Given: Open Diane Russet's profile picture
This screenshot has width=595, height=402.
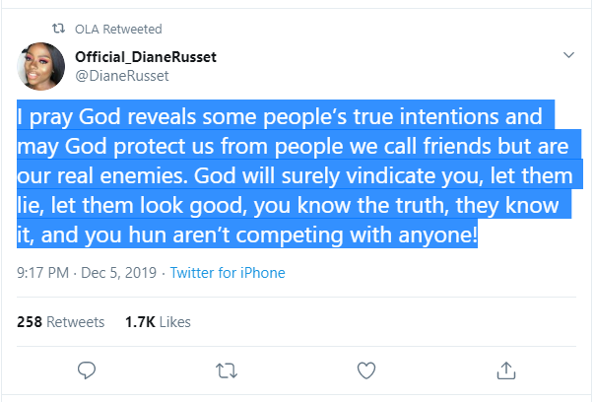Looking at the screenshot, I should point(42,65).
